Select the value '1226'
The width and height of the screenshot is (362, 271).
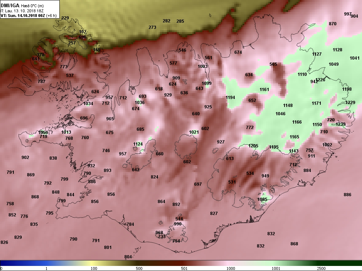click(320, 80)
